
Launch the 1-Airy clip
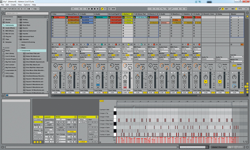coord(53,17)
